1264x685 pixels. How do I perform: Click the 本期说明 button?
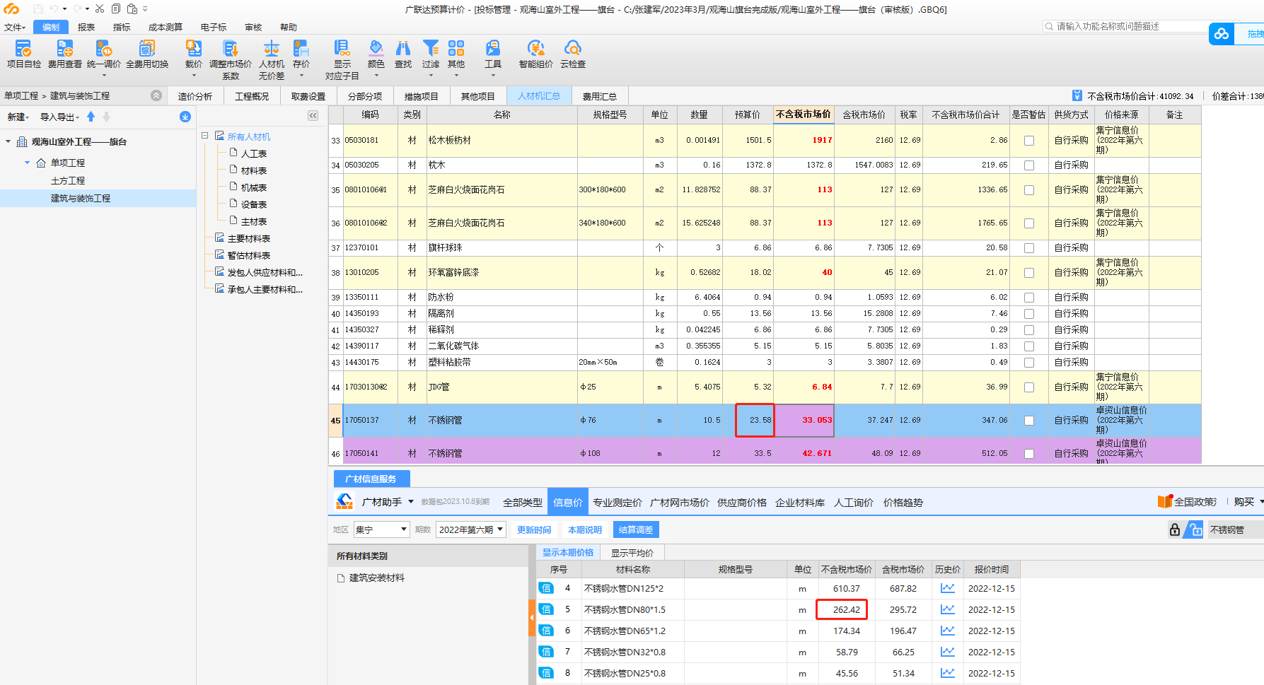pos(585,529)
